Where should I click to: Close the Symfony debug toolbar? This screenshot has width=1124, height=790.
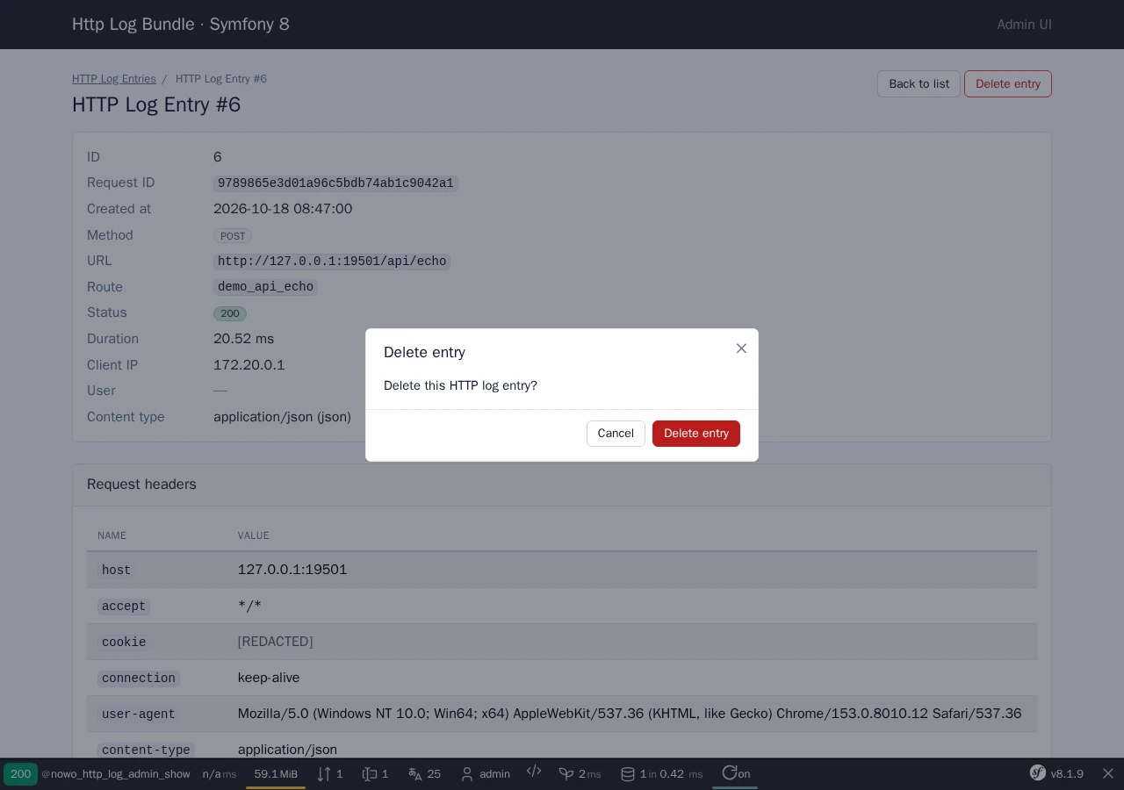pyautogui.click(x=1108, y=773)
